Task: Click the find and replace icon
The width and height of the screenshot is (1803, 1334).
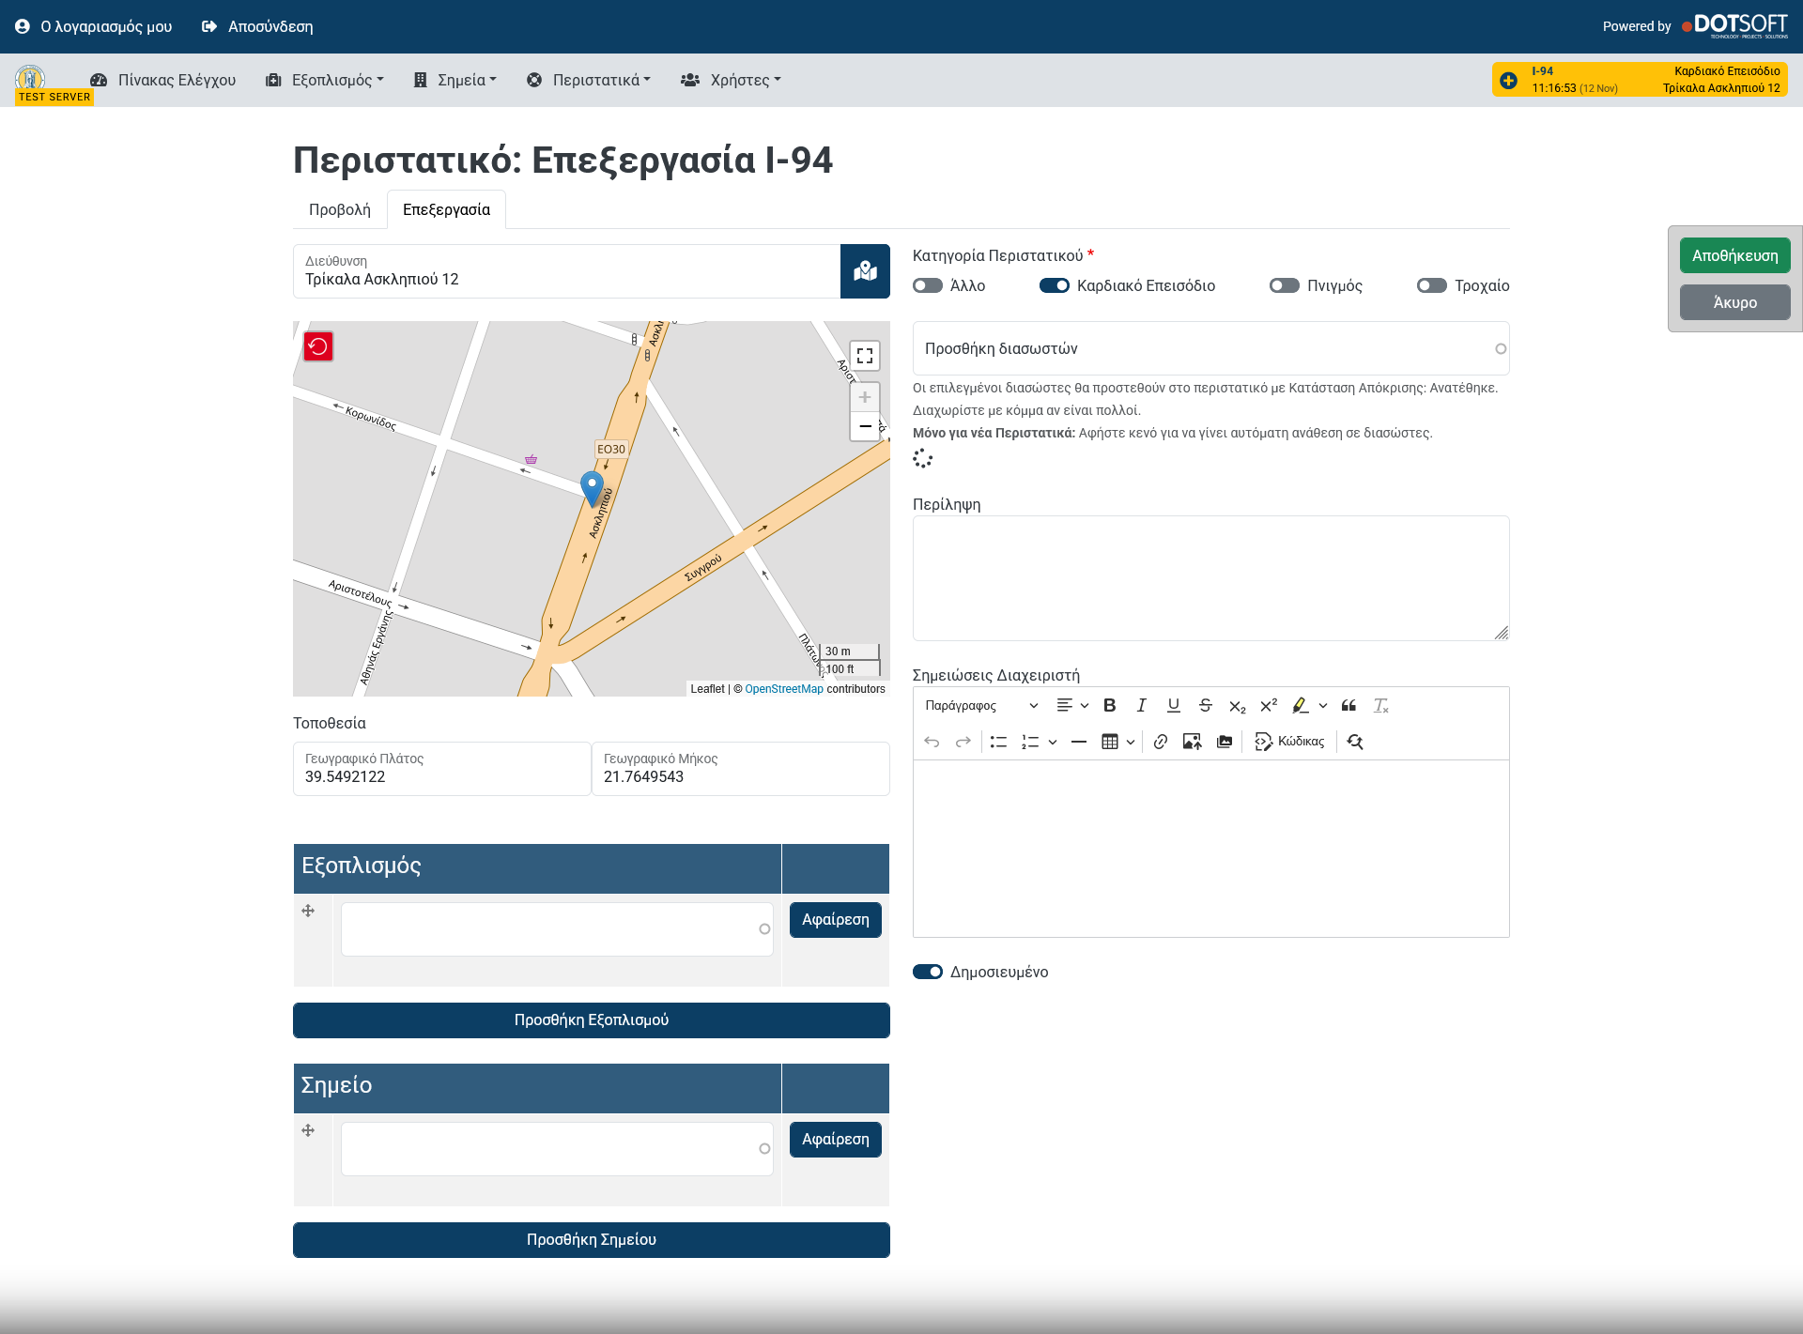Action: 1355,742
